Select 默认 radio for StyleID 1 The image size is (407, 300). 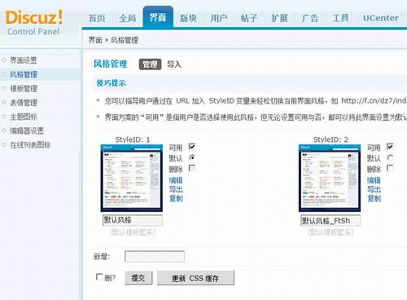click(192, 157)
